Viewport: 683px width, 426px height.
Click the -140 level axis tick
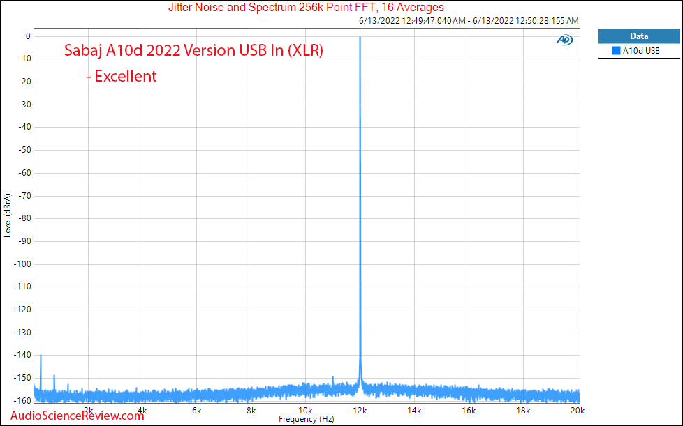point(22,355)
